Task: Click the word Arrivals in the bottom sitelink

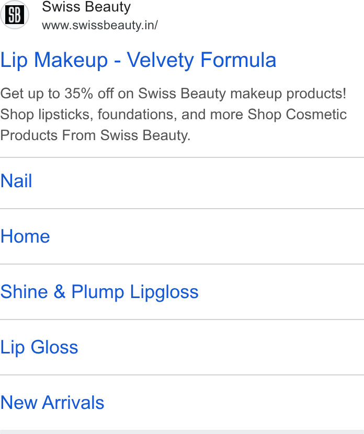Action: point(73,403)
